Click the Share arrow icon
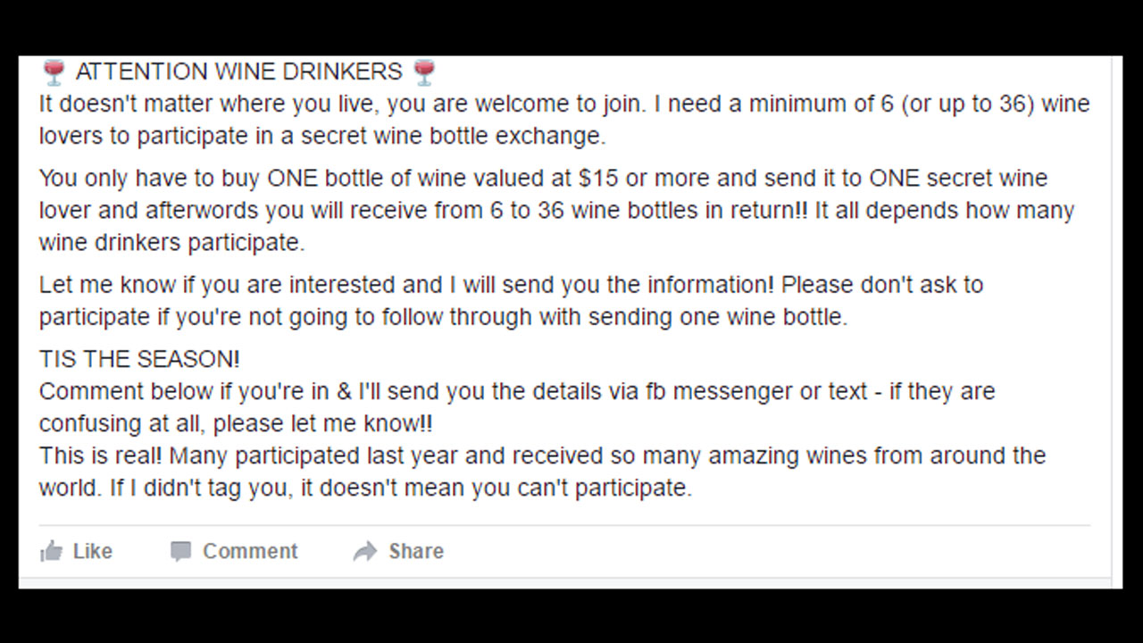 366,551
